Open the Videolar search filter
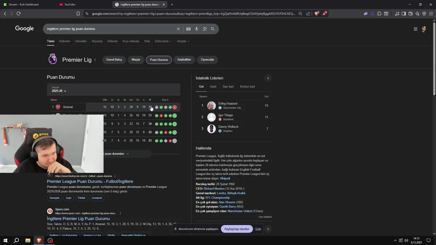 coord(112,41)
